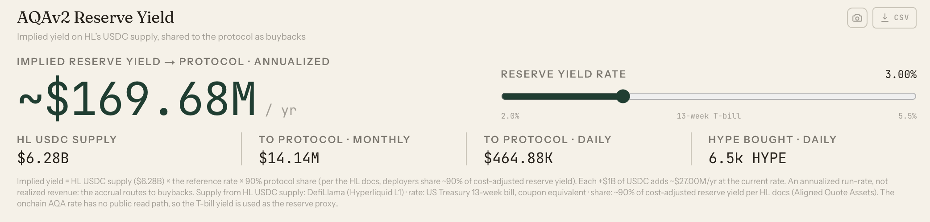Click the footnote paragraph mentioning DefiLlama
Image resolution: width=930 pixels, height=222 pixels.
click(456, 193)
